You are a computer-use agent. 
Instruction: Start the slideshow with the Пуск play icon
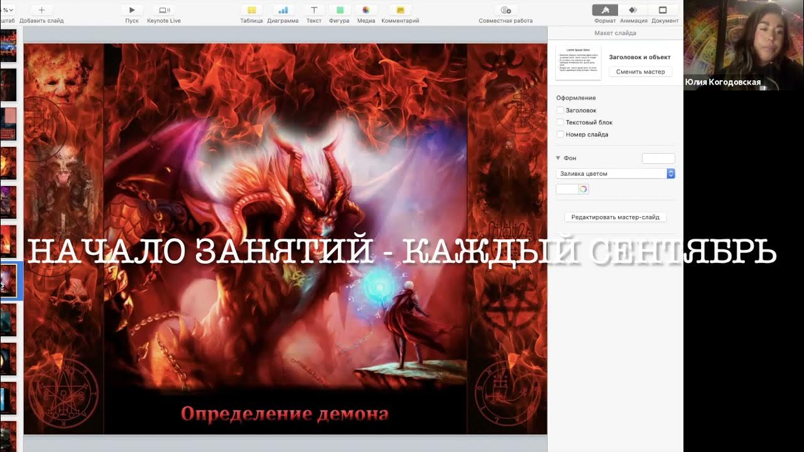click(x=132, y=10)
